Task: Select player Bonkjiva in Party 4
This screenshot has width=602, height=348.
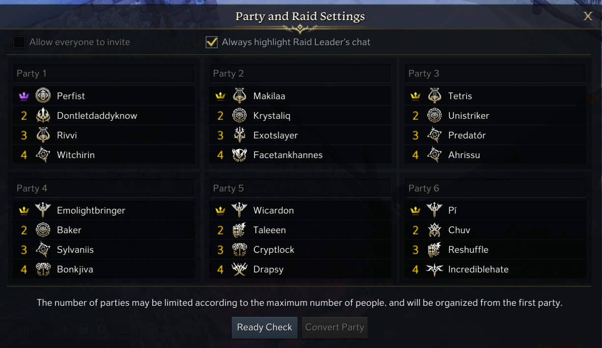Action: [x=75, y=269]
